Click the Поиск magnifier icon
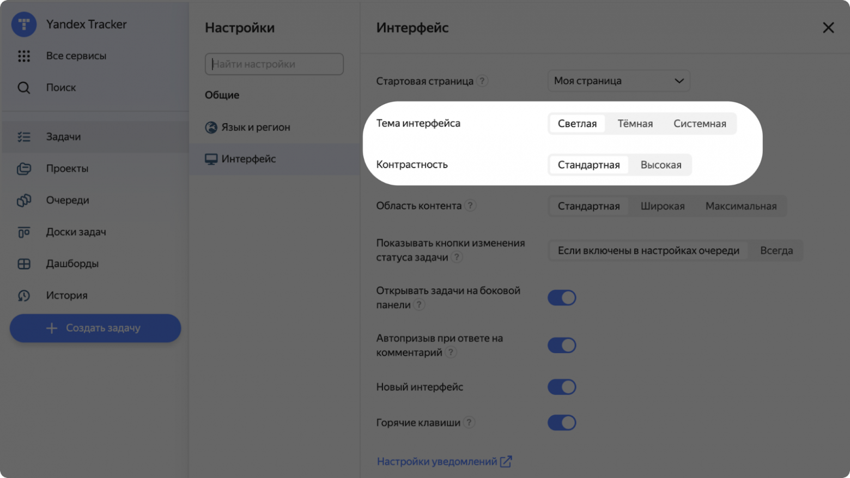This screenshot has width=850, height=478. 24,87
